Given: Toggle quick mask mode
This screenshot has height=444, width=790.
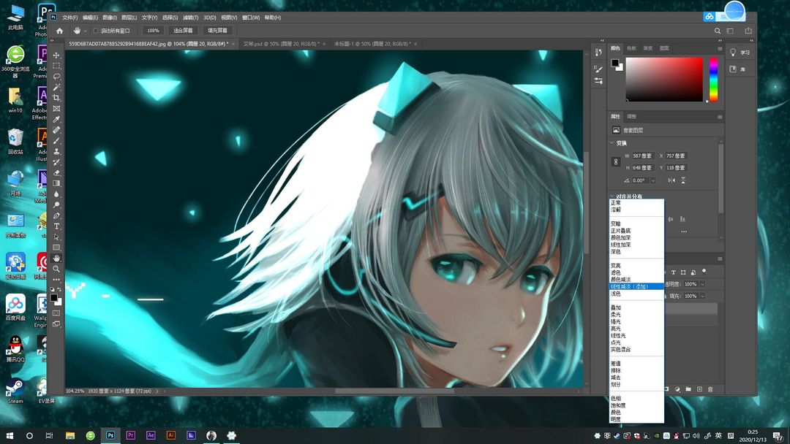Looking at the screenshot, I should (x=56, y=313).
